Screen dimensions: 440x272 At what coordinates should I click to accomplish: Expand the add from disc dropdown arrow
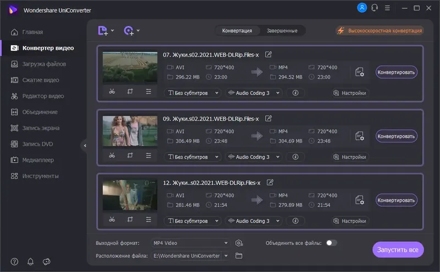pos(138,30)
